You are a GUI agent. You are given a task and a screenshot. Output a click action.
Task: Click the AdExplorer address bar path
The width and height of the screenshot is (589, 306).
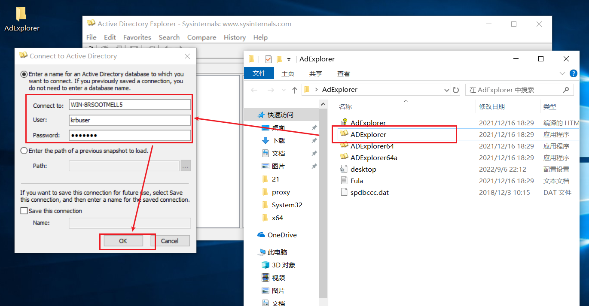click(339, 90)
